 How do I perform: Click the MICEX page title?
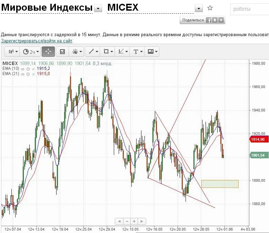[123, 7]
